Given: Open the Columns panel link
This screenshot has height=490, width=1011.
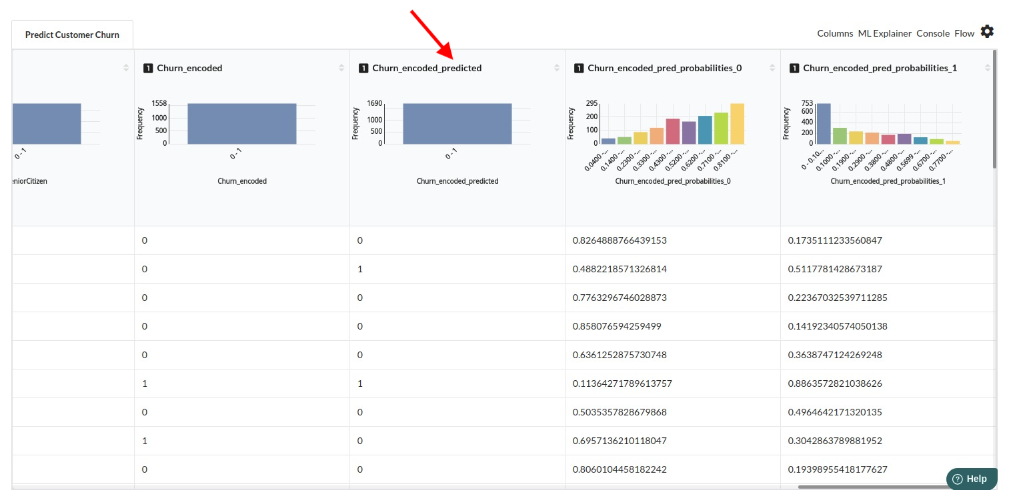Looking at the screenshot, I should tap(835, 33).
